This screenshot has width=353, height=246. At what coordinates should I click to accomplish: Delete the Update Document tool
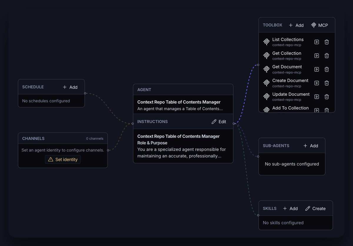tap(327, 97)
